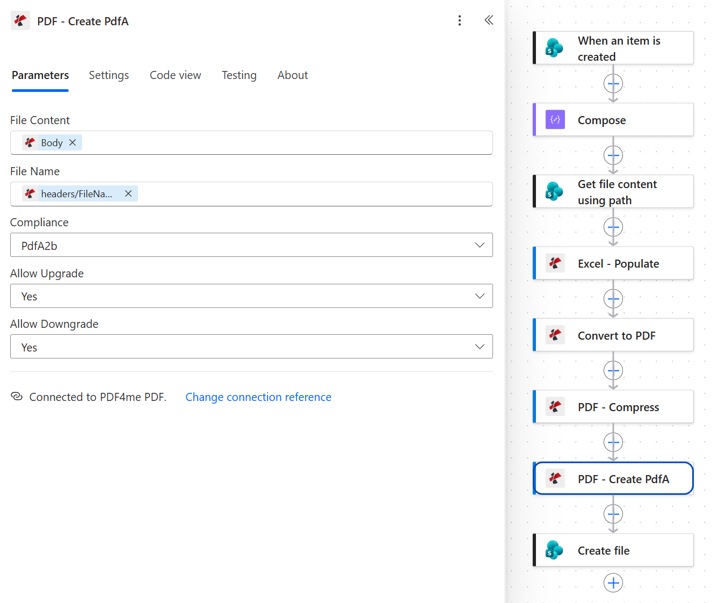718x603 pixels.
Task: Click the purple Compose icon
Action: (x=555, y=119)
